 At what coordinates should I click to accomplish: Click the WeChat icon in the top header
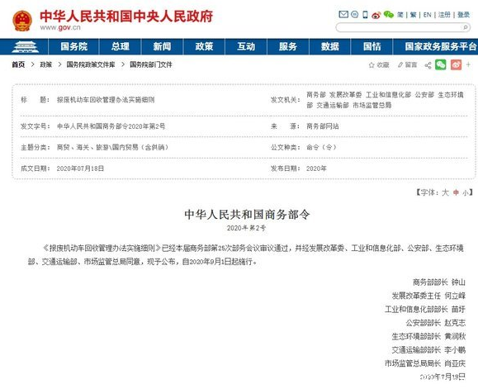click(388, 15)
